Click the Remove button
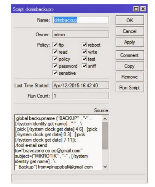155x187 pixels. (x=130, y=77)
